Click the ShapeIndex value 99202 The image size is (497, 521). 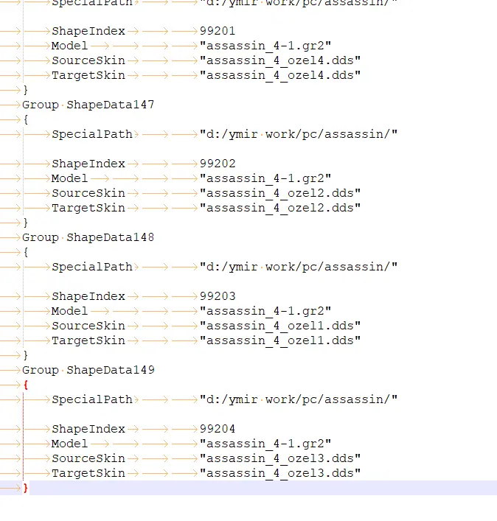218,164
